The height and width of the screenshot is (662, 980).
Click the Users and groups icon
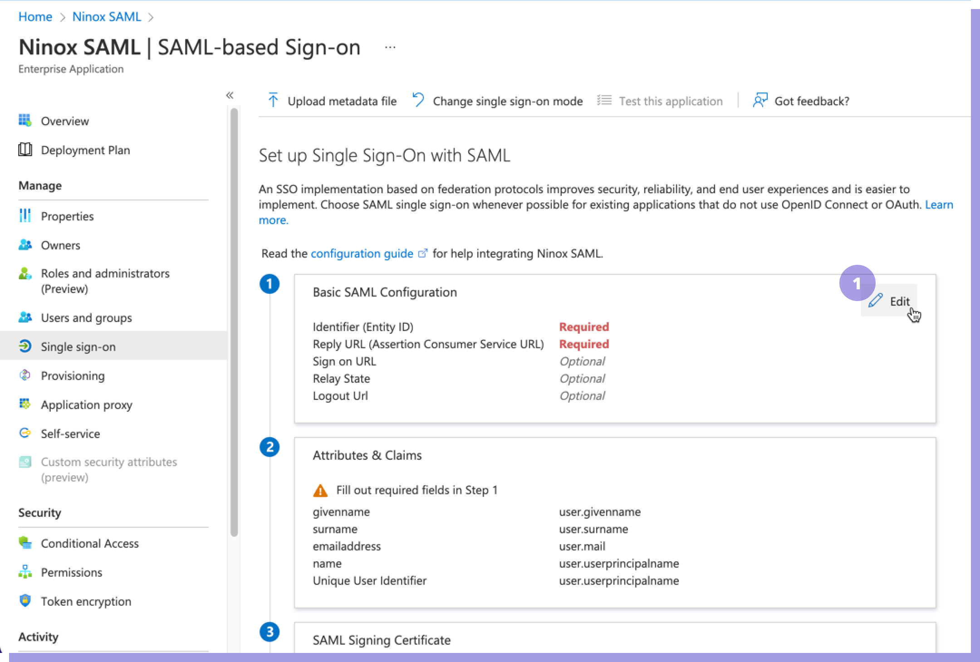pyautogui.click(x=25, y=317)
